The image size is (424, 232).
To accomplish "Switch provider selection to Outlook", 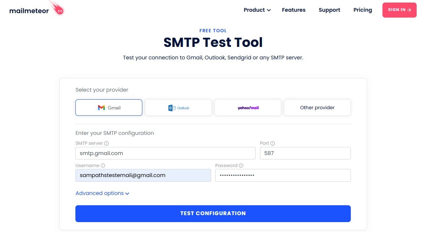I will click(x=178, y=107).
